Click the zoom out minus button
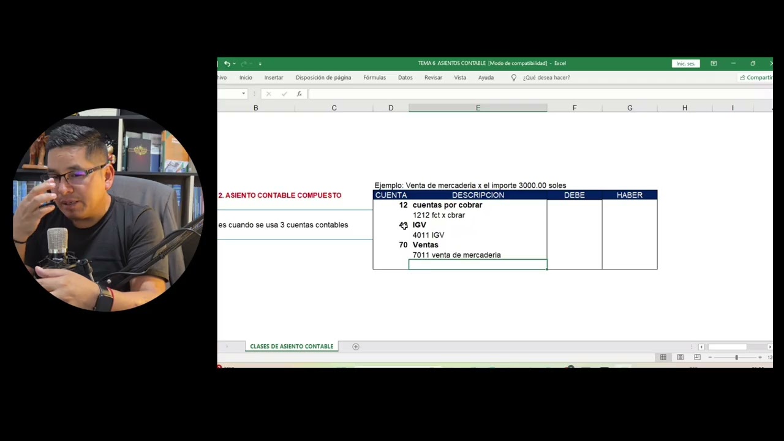Viewport: 784px width, 441px height. click(710, 357)
